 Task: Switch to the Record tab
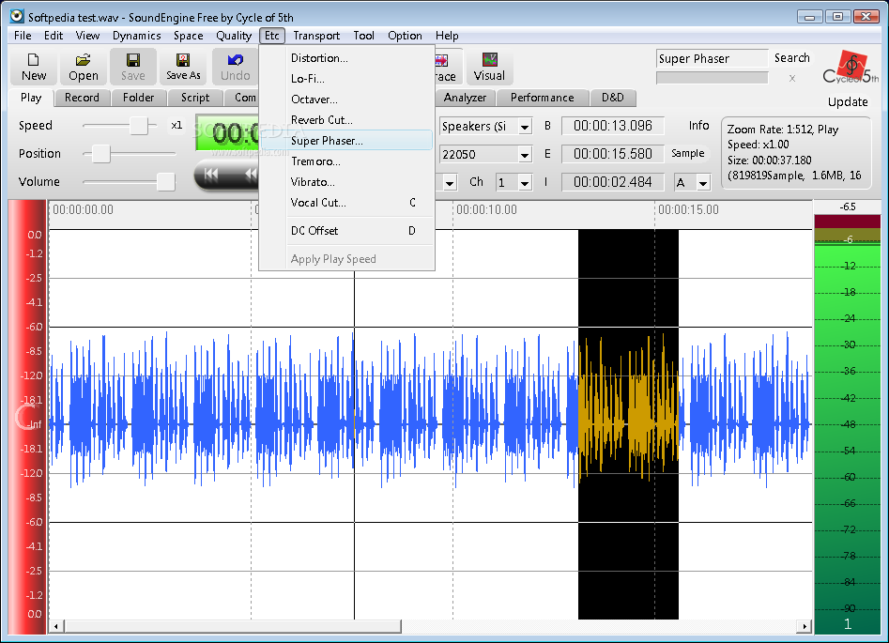pos(82,98)
